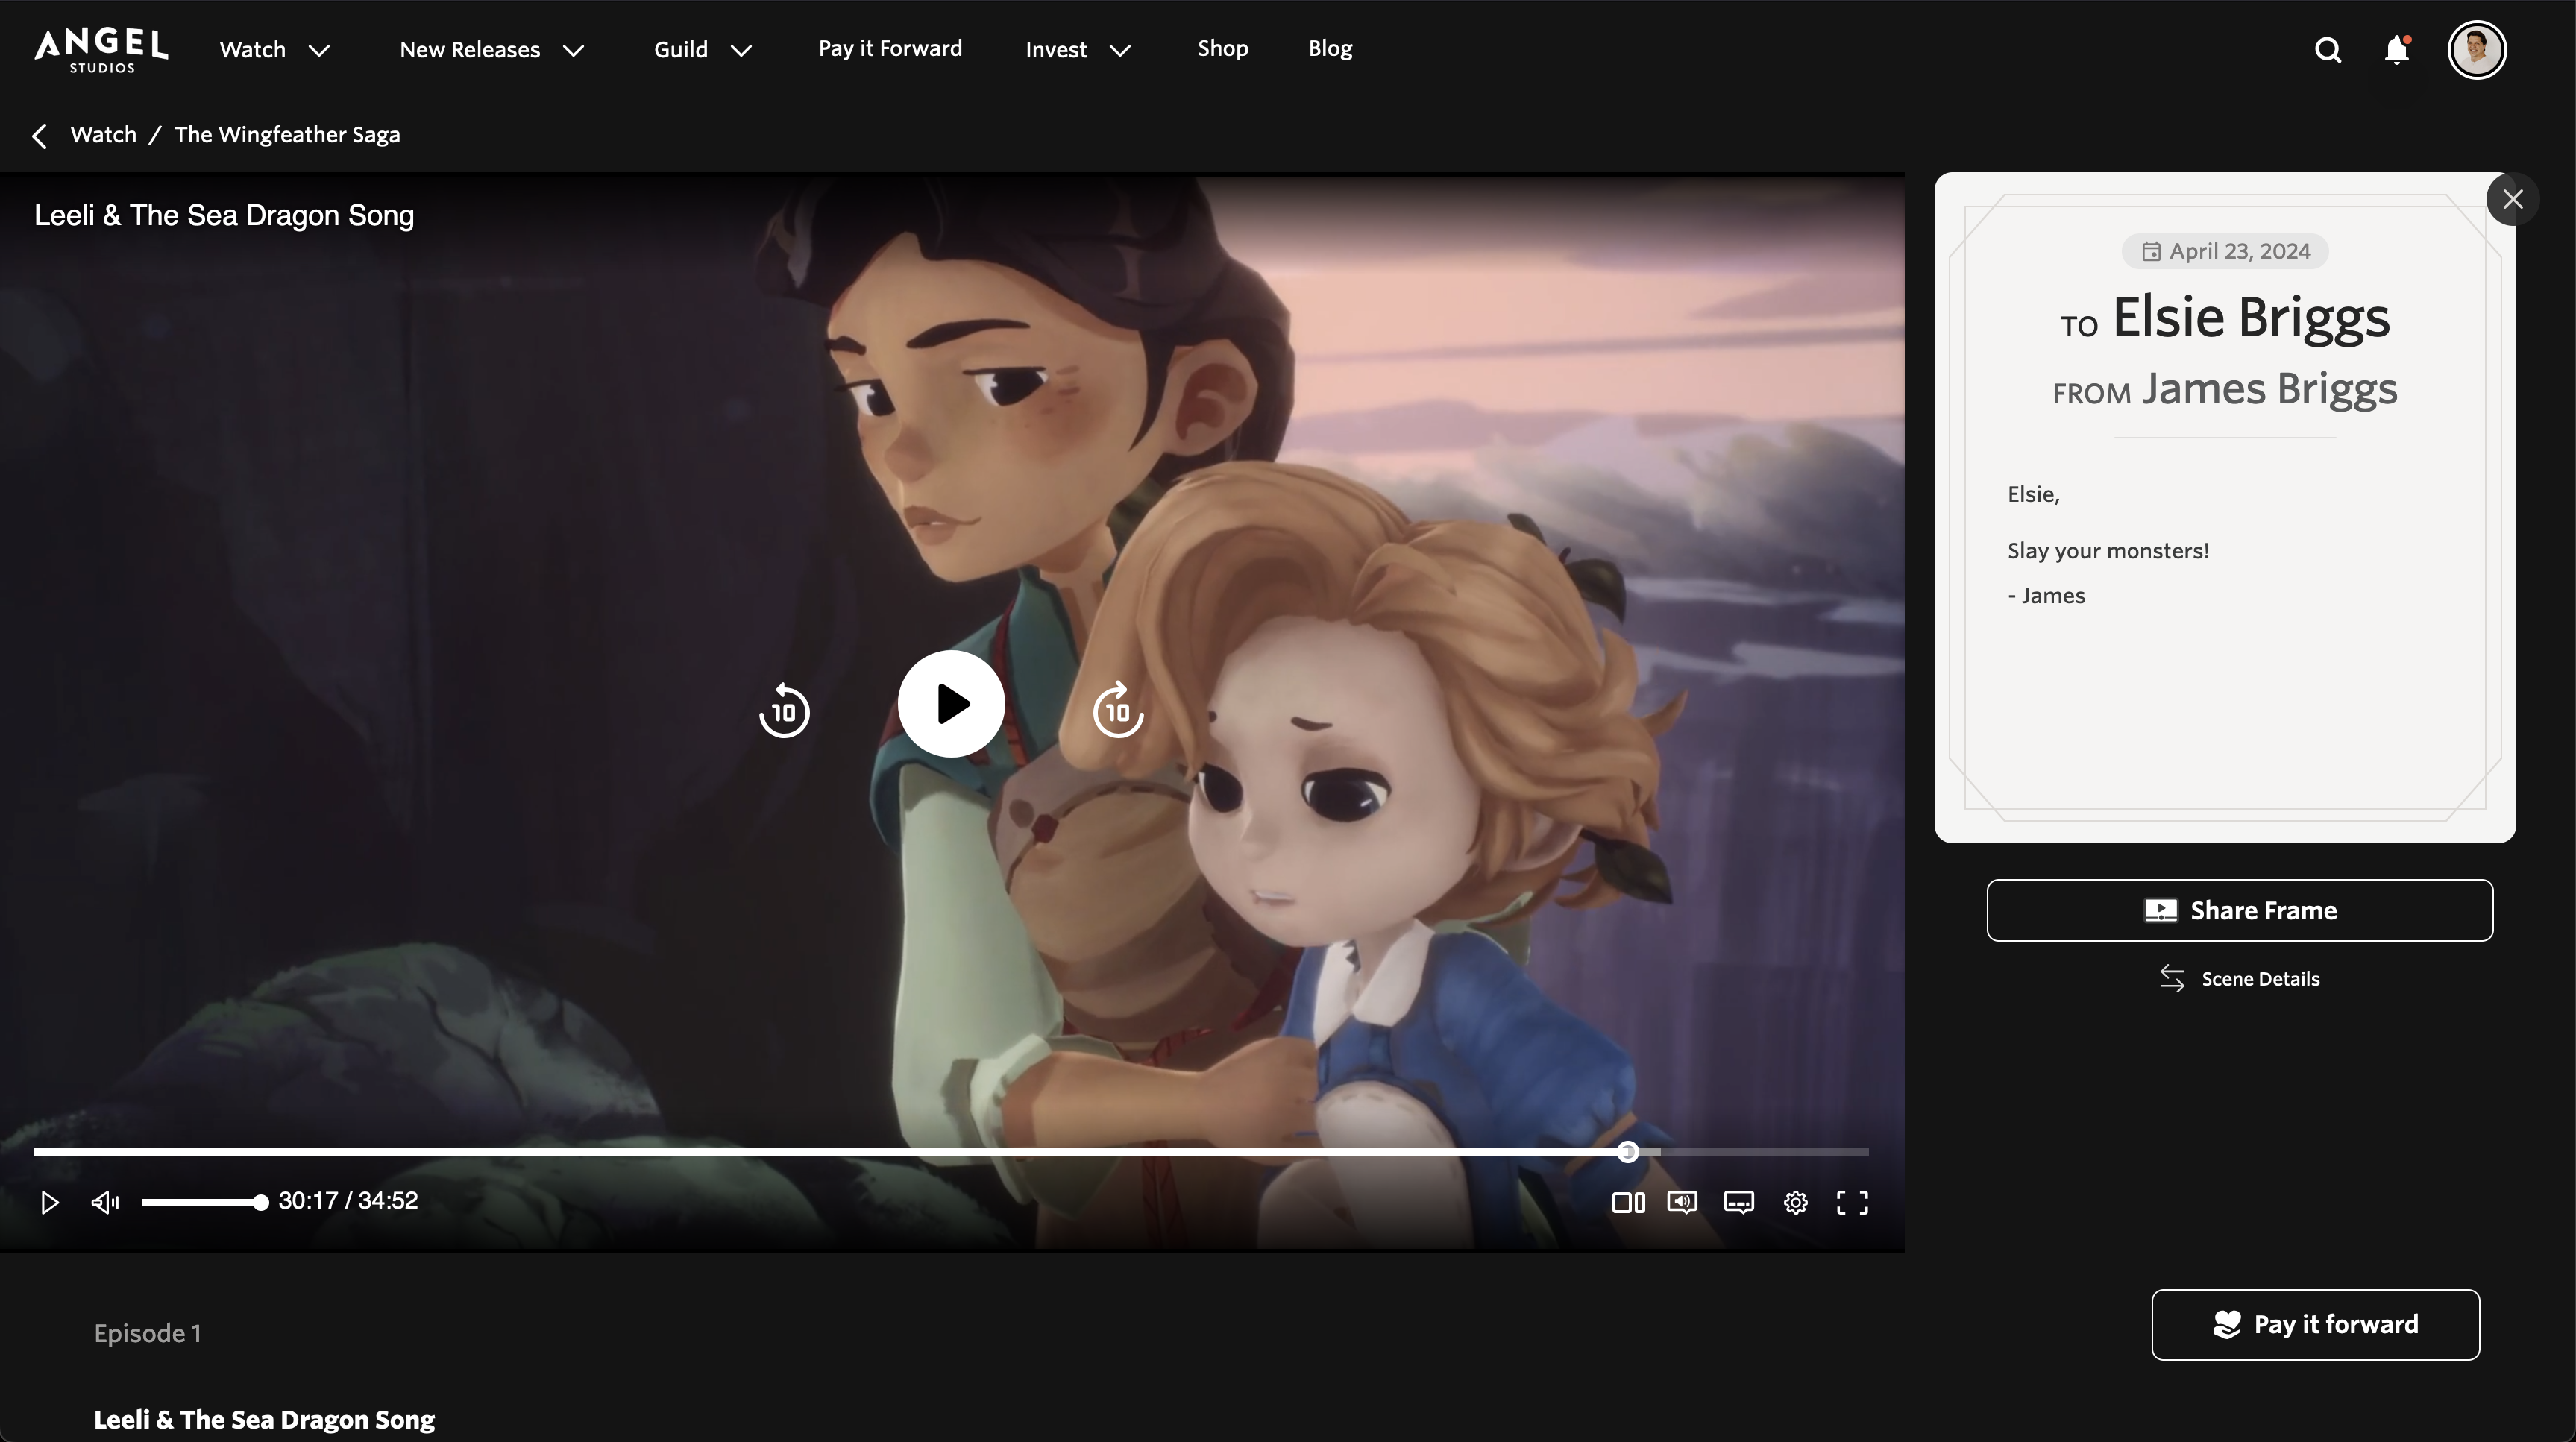Click the Share Frame icon
The image size is (2576, 1442).
point(2160,910)
